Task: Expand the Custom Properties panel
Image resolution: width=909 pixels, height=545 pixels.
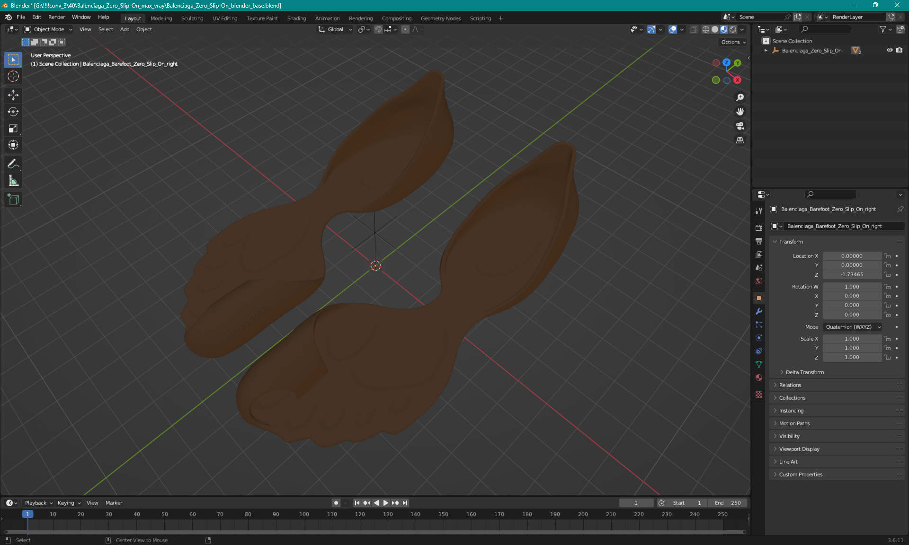Action: (x=801, y=475)
